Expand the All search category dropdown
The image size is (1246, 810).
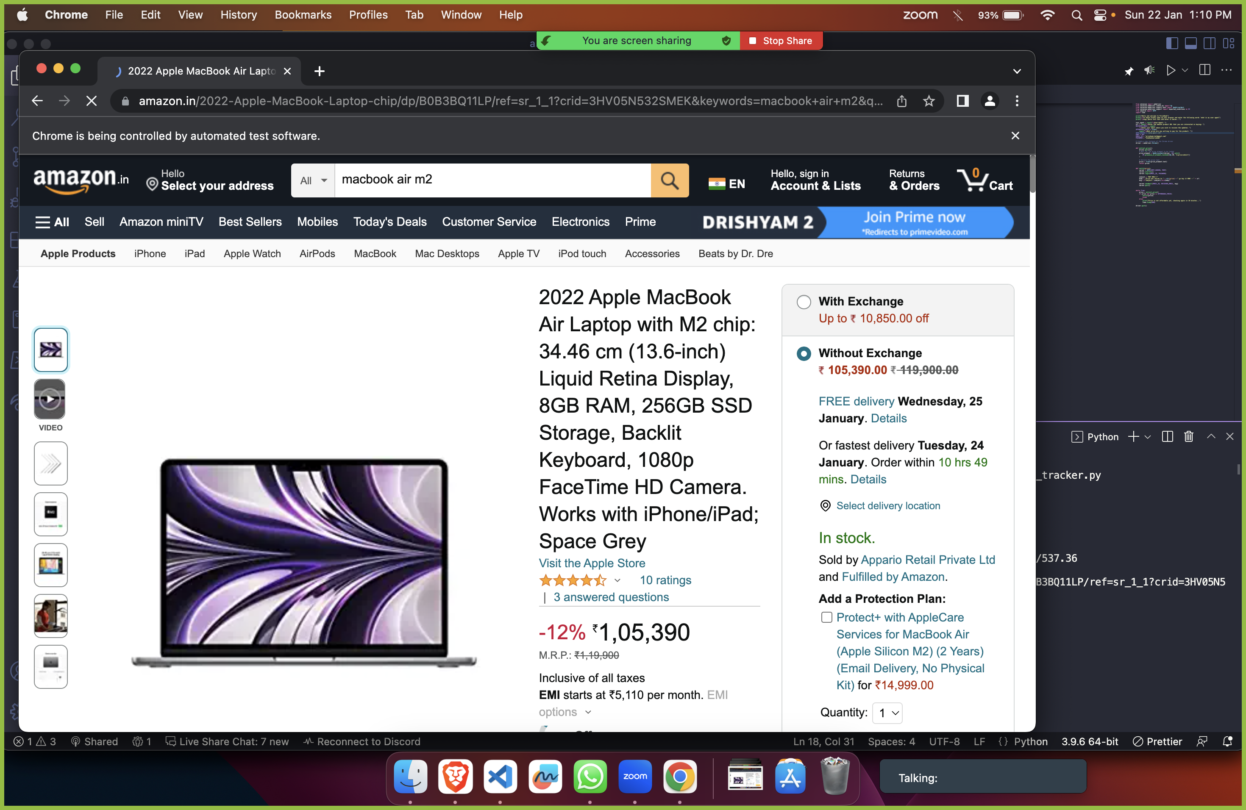click(313, 180)
